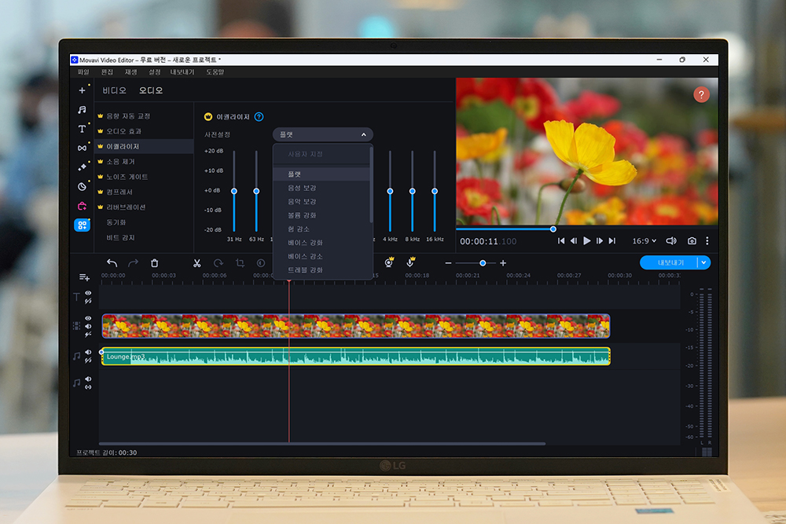Viewport: 786px width, 524px height.
Task: Jump to the end of the clip
Action: [612, 241]
